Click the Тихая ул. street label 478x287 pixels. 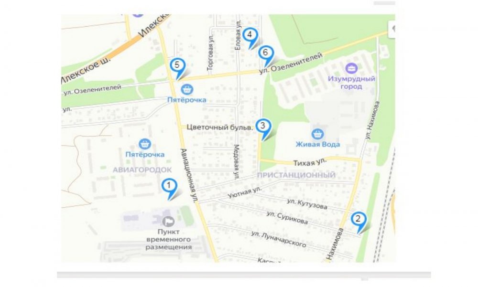point(310,162)
